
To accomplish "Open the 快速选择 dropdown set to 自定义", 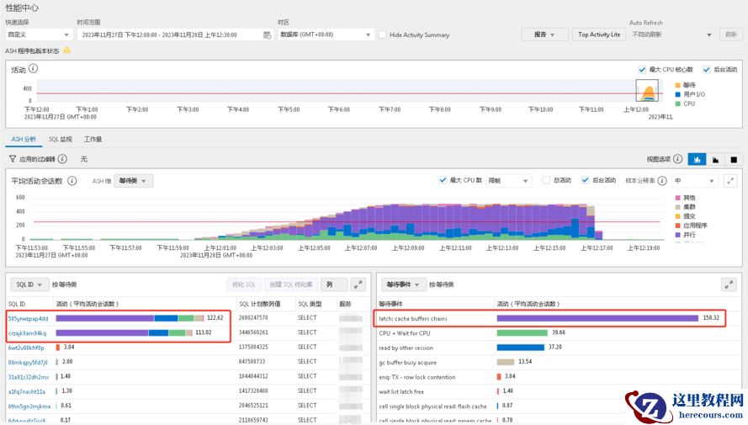I will coord(38,35).
